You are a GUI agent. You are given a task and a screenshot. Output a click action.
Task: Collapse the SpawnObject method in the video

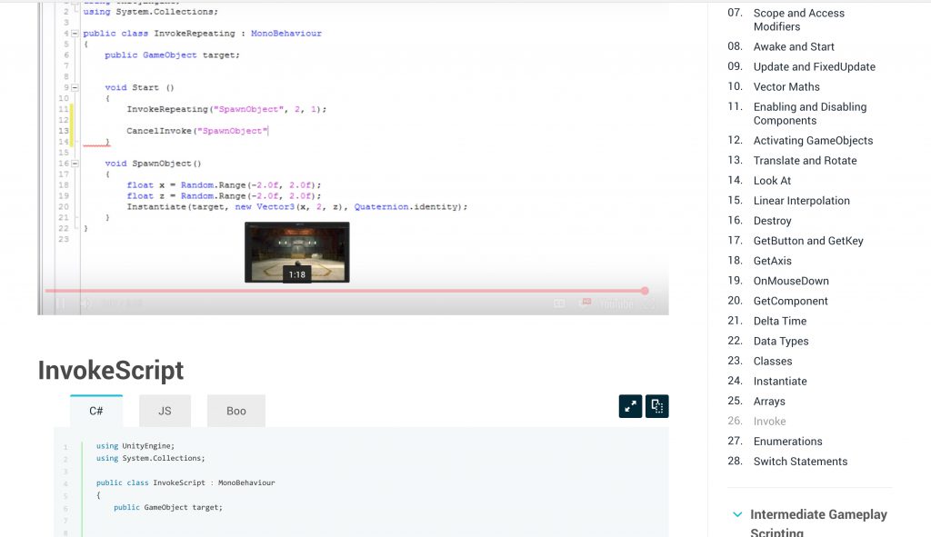coord(75,164)
